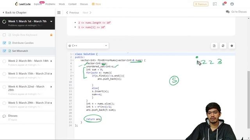Open Go to Discuss link

(236, 12)
